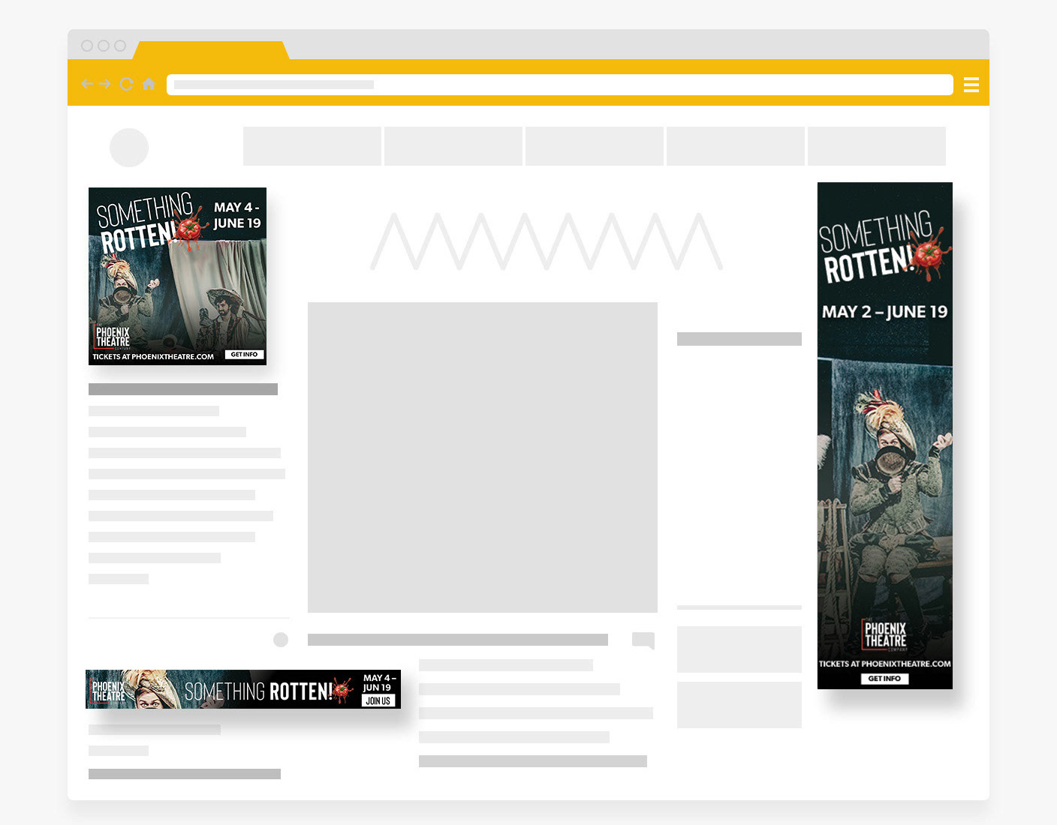Image resolution: width=1057 pixels, height=825 pixels.
Task: Click MAY 2 – JUNE 19 text in skyscraper ad
Action: 885,312
